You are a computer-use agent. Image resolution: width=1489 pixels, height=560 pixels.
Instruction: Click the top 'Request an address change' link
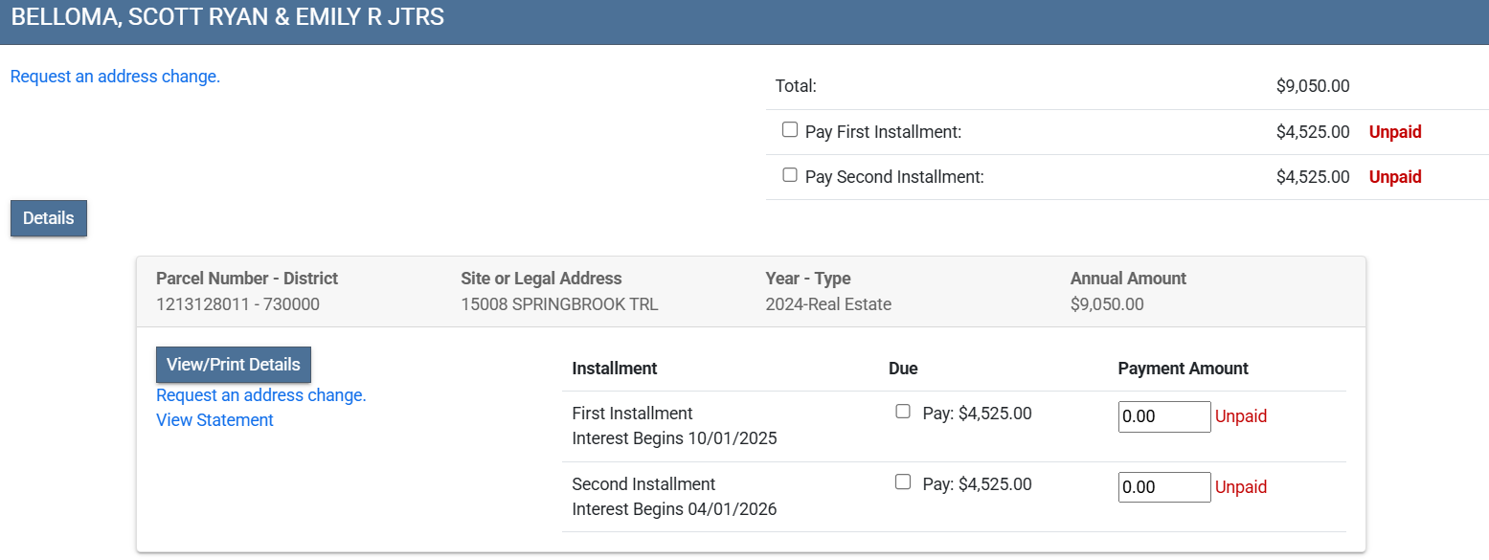pyautogui.click(x=115, y=77)
